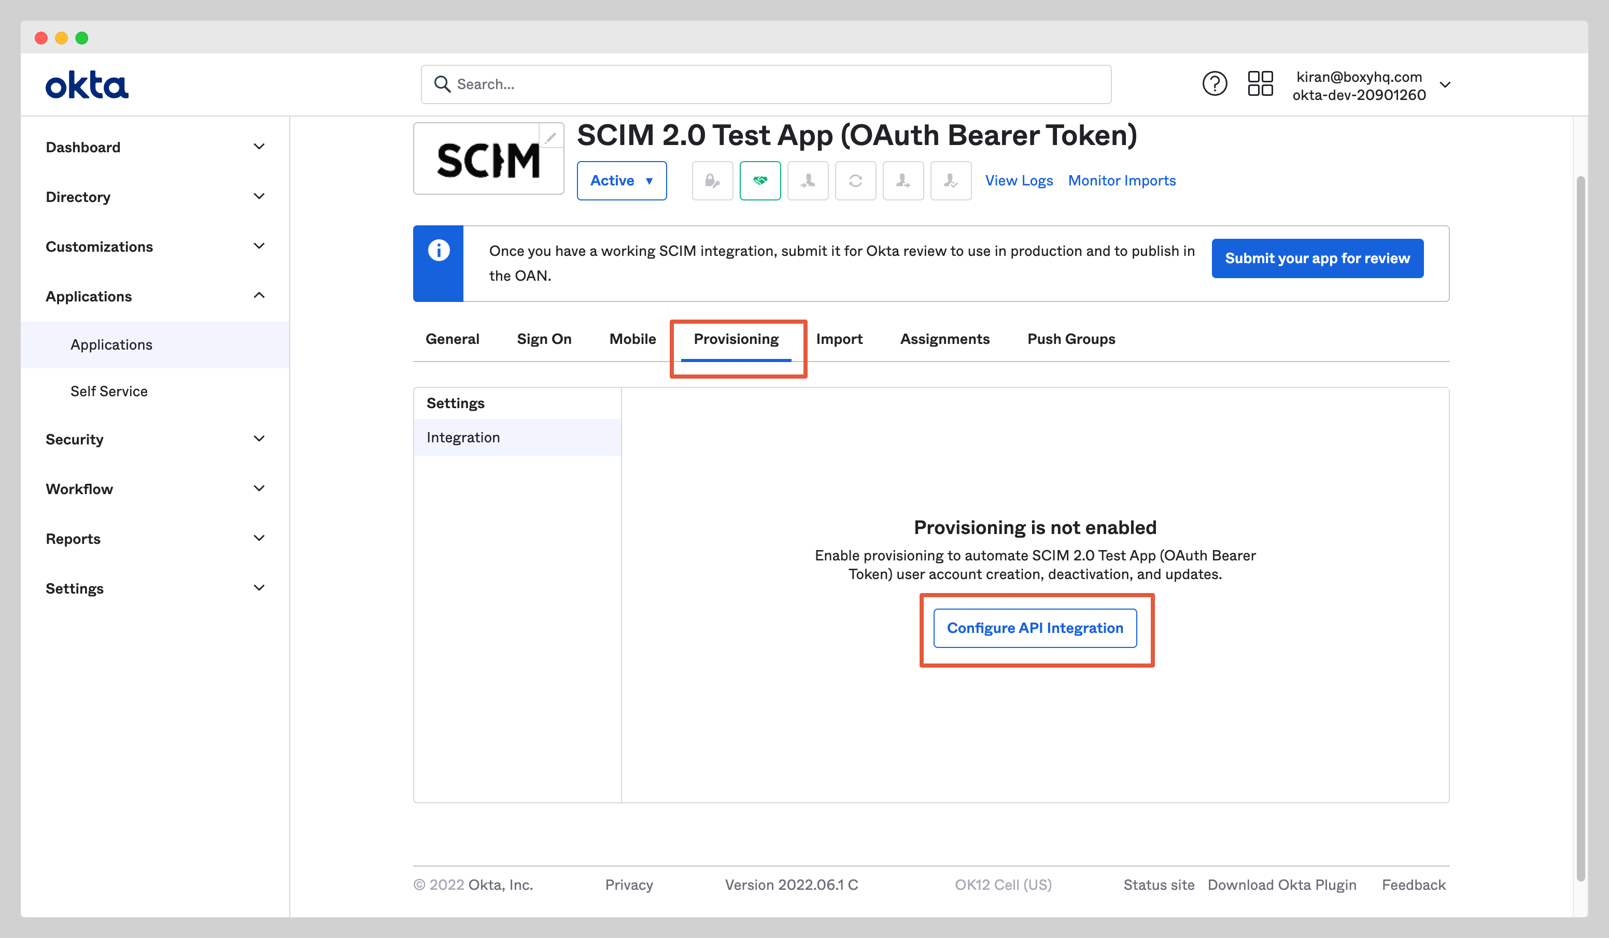Open the apps grid launcher icon
This screenshot has width=1609, height=938.
point(1260,83)
